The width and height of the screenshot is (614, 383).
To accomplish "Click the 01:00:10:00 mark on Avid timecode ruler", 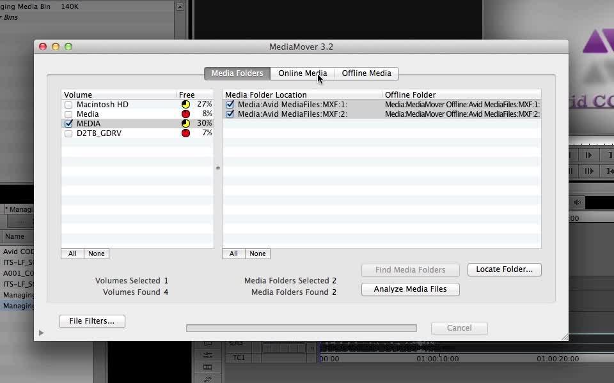I will click(x=437, y=359).
